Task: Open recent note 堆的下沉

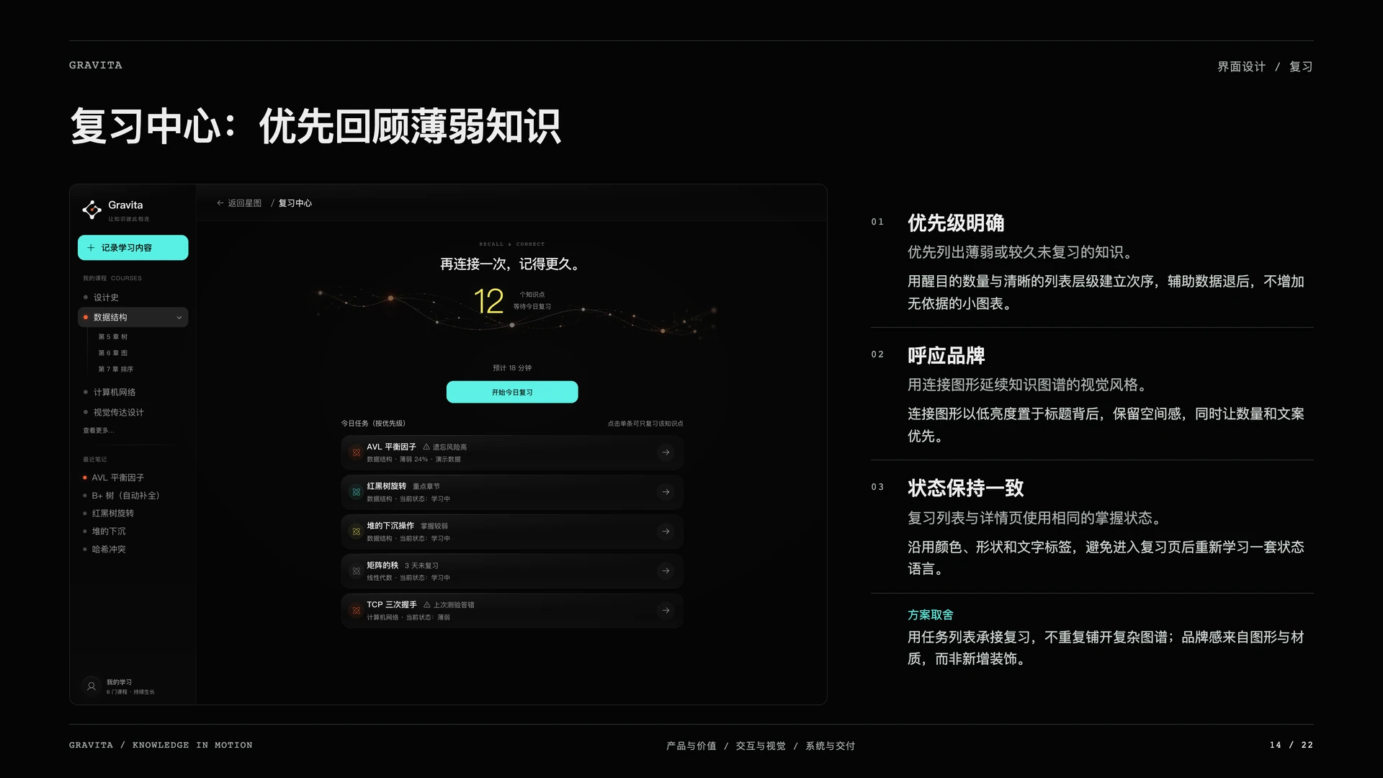Action: tap(109, 532)
